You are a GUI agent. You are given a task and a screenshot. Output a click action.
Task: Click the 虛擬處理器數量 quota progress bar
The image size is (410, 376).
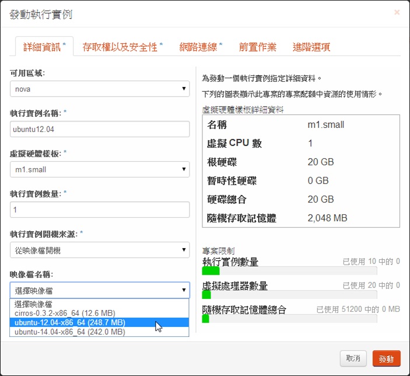tap(289, 295)
